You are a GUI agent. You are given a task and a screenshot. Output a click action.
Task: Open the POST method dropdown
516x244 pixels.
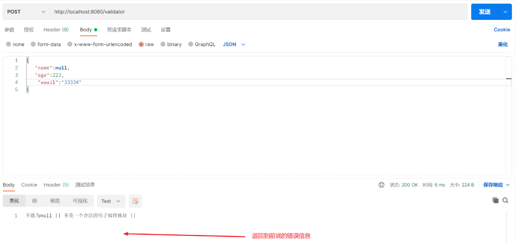click(x=26, y=12)
